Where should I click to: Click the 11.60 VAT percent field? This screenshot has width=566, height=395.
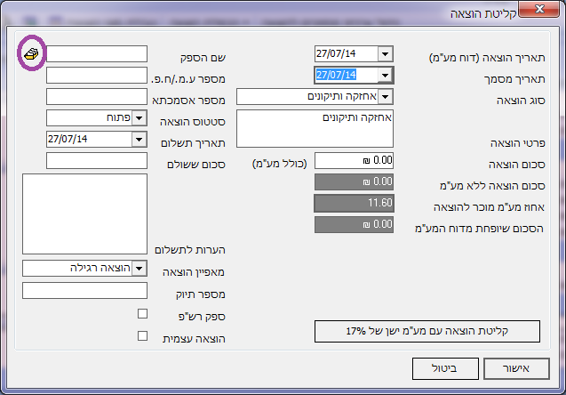tap(355, 203)
